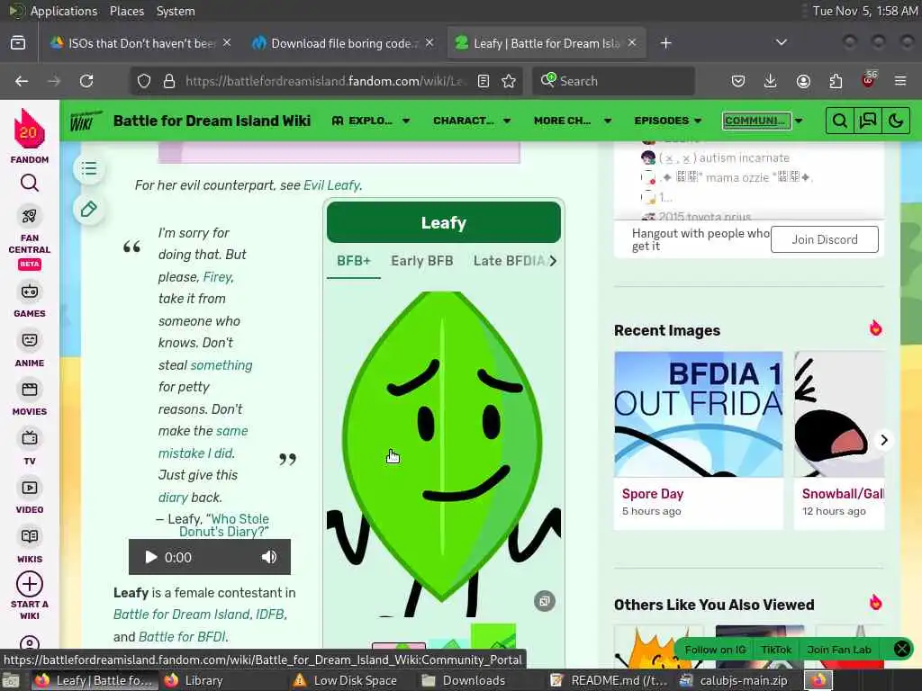Viewport: 922px width, 691px height.
Task: Follow the Evil Leafy link
Action: [331, 185]
